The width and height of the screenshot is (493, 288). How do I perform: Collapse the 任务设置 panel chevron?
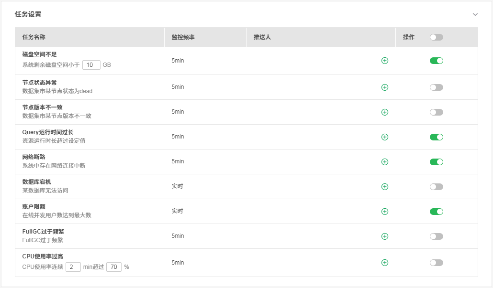(x=475, y=14)
